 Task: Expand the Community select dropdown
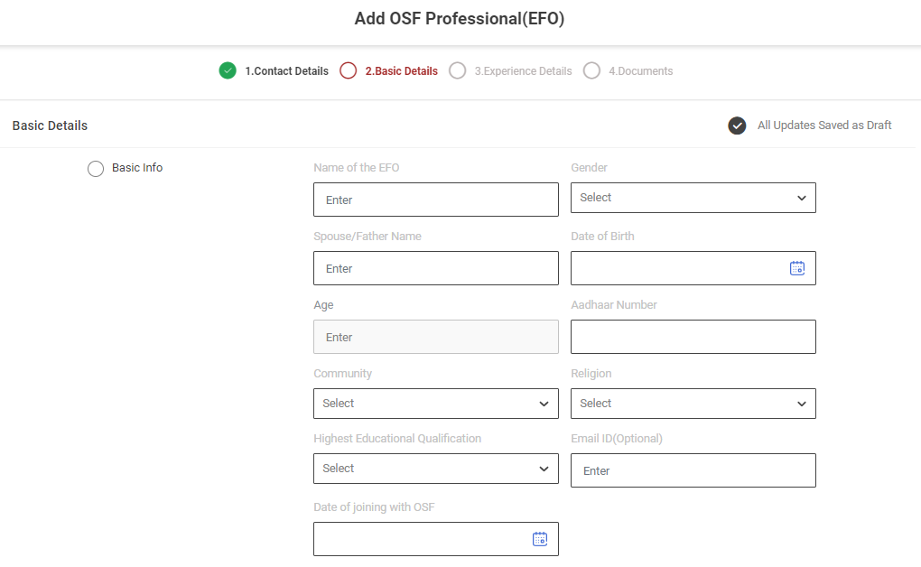click(435, 404)
